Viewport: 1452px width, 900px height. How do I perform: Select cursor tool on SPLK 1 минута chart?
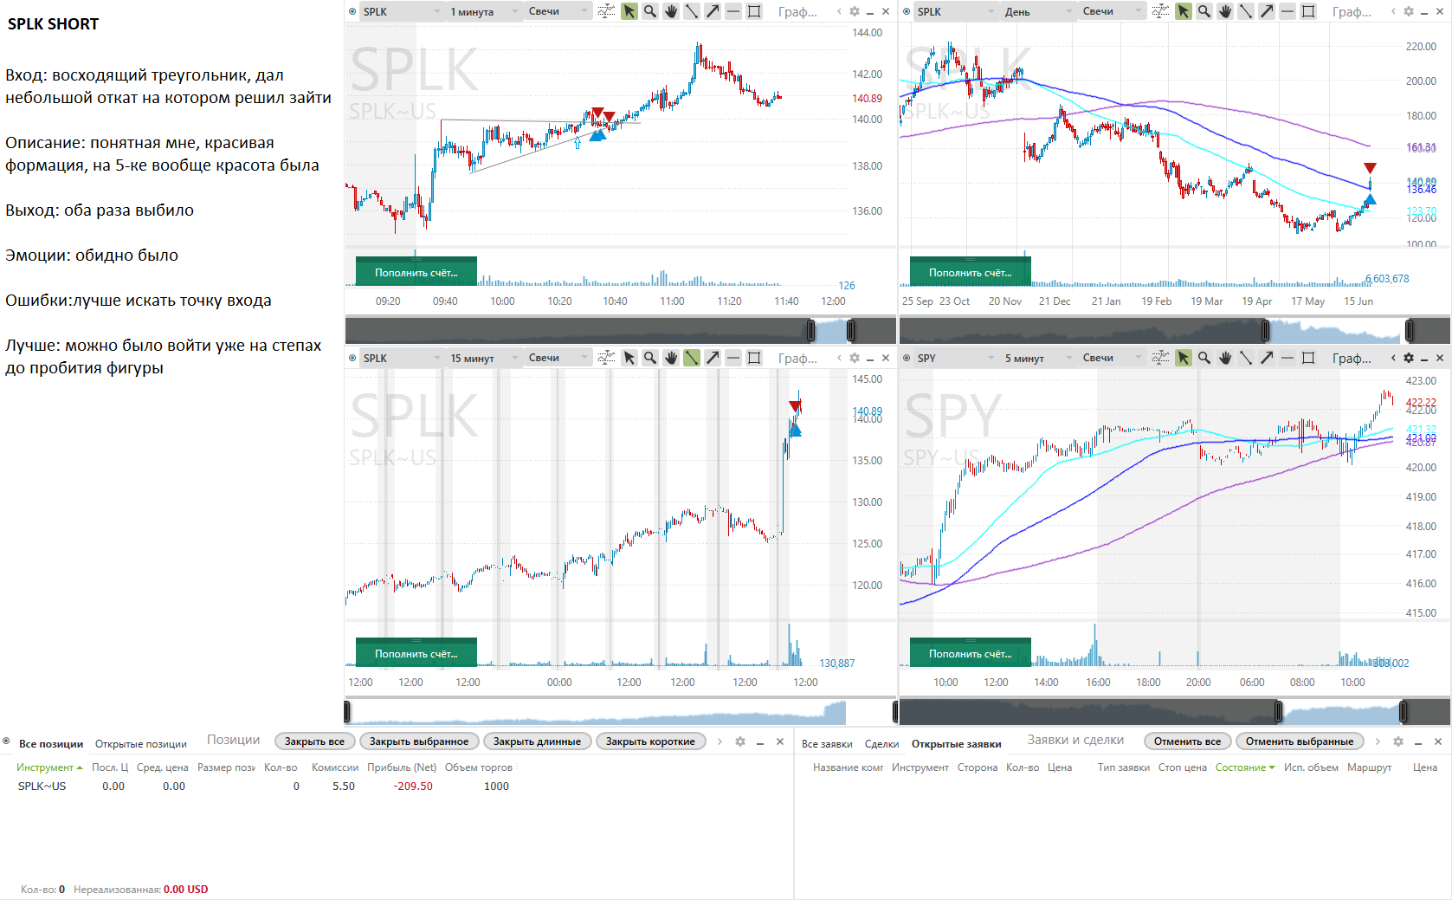(629, 11)
